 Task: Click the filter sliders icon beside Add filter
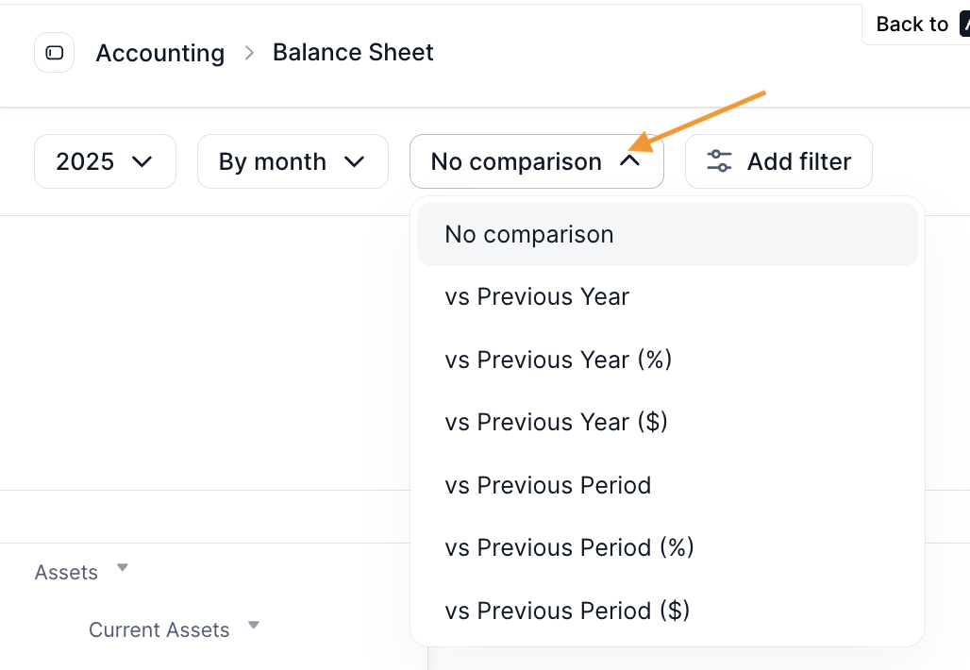pos(718,161)
